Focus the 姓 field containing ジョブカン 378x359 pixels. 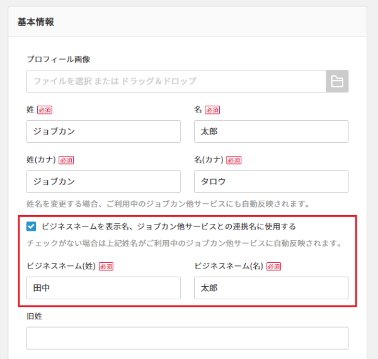(103, 131)
